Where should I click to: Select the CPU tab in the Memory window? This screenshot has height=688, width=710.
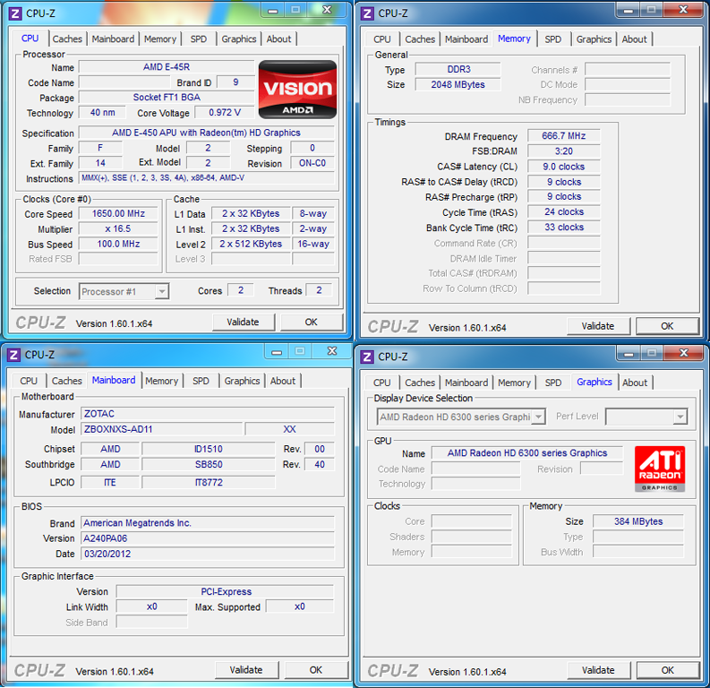(381, 39)
